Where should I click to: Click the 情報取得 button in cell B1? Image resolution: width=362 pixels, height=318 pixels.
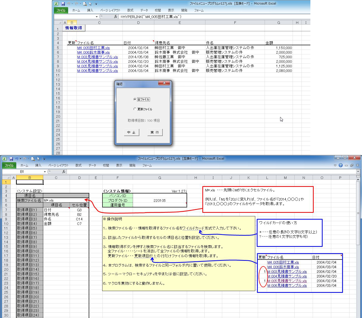tap(73, 28)
